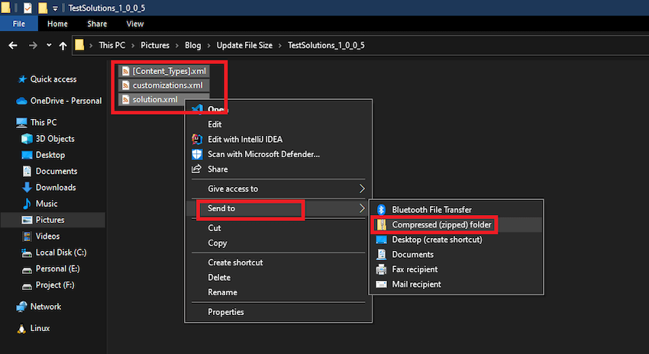Select the customizations.xml file

(x=167, y=85)
